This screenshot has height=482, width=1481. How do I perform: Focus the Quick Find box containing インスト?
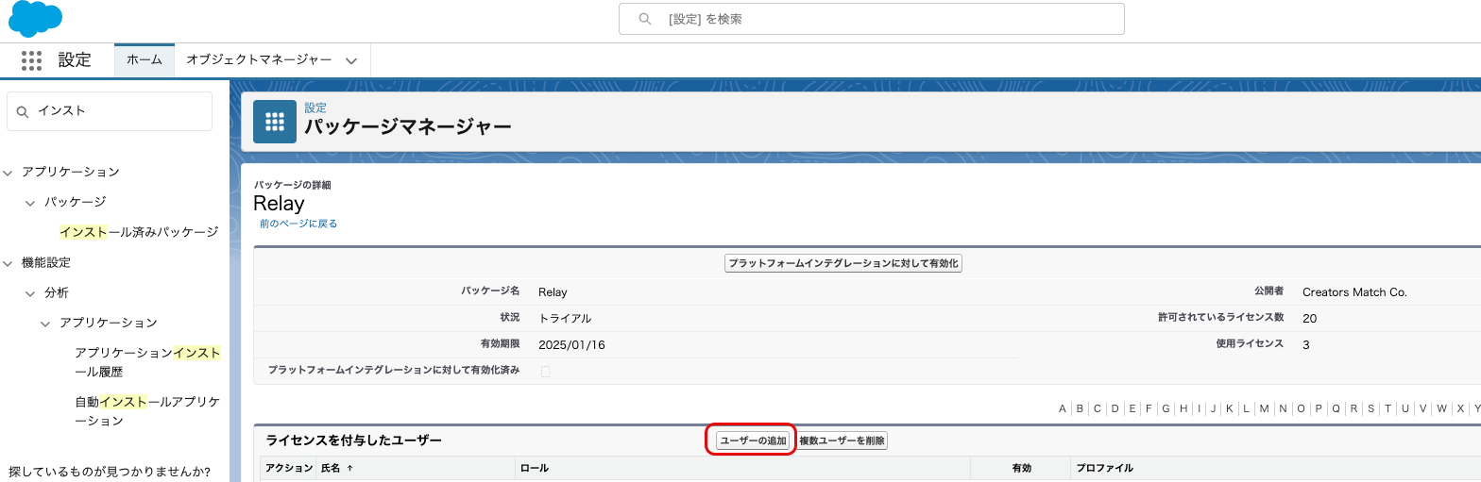[110, 111]
